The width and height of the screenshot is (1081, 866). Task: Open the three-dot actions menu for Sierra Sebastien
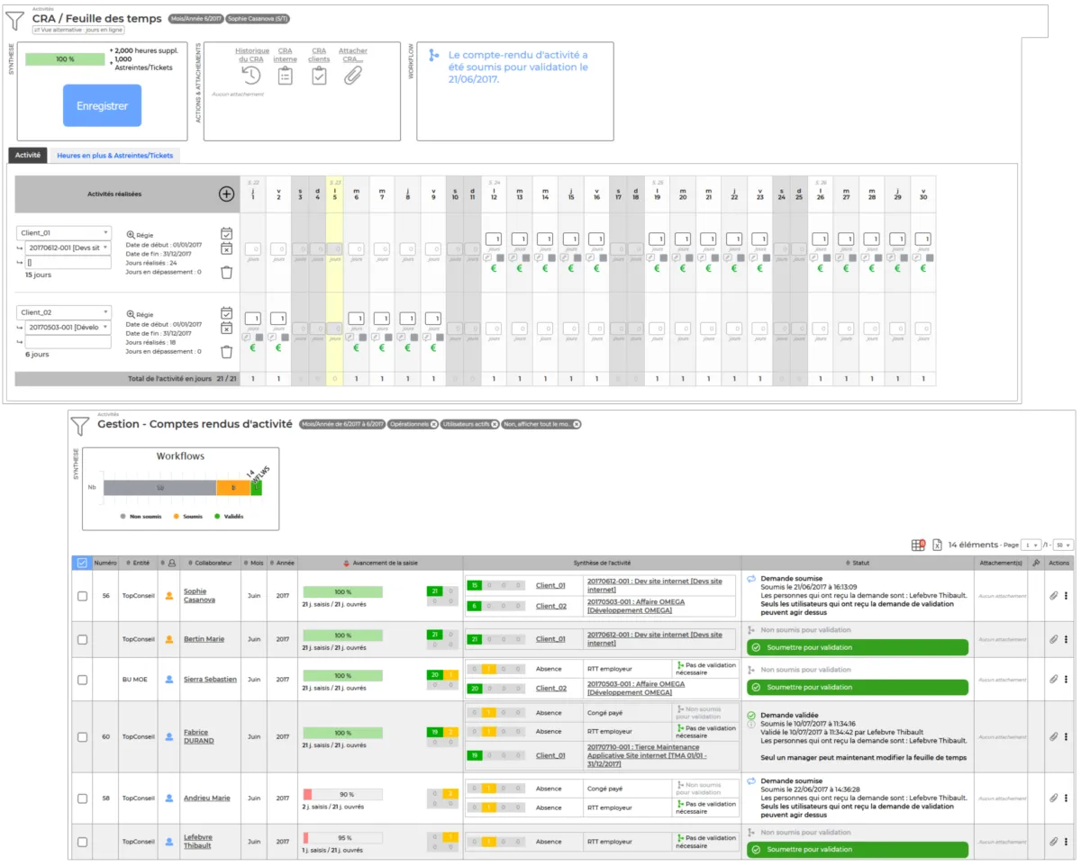(x=1067, y=679)
